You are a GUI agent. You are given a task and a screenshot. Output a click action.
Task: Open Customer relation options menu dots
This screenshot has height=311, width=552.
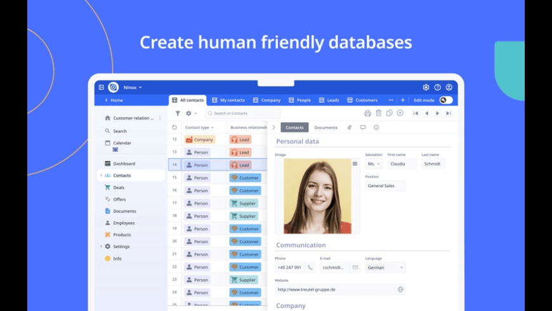tap(160, 118)
